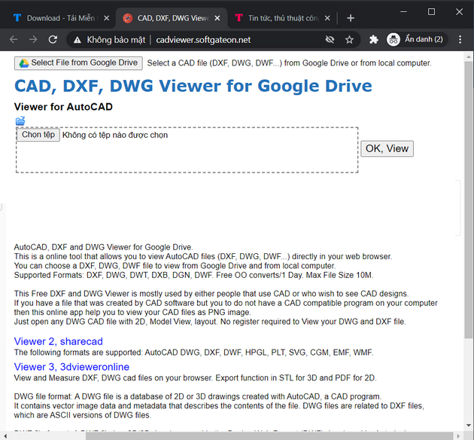Open the Chrome three-dot menu

click(460, 40)
